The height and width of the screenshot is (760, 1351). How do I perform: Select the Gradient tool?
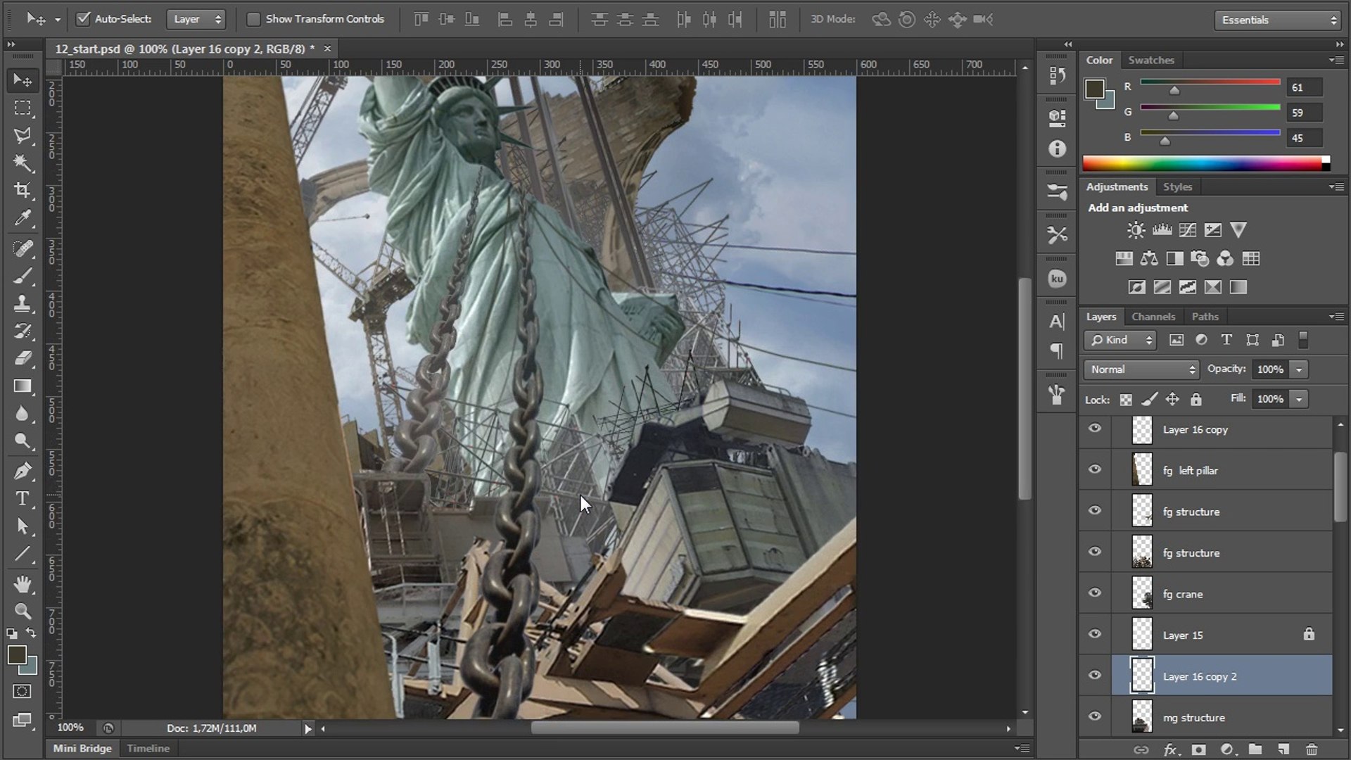pyautogui.click(x=23, y=386)
